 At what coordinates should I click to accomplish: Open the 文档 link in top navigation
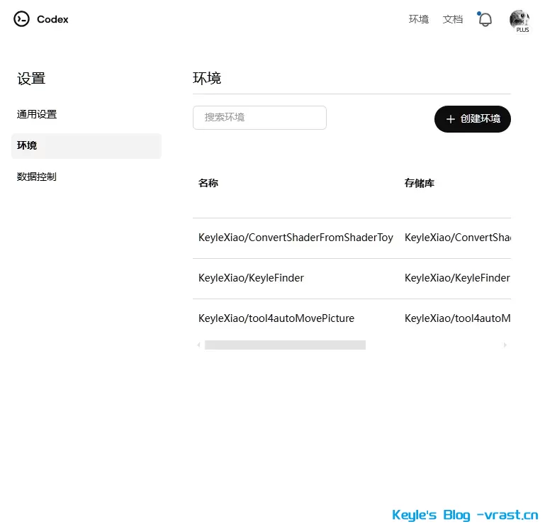pyautogui.click(x=453, y=19)
